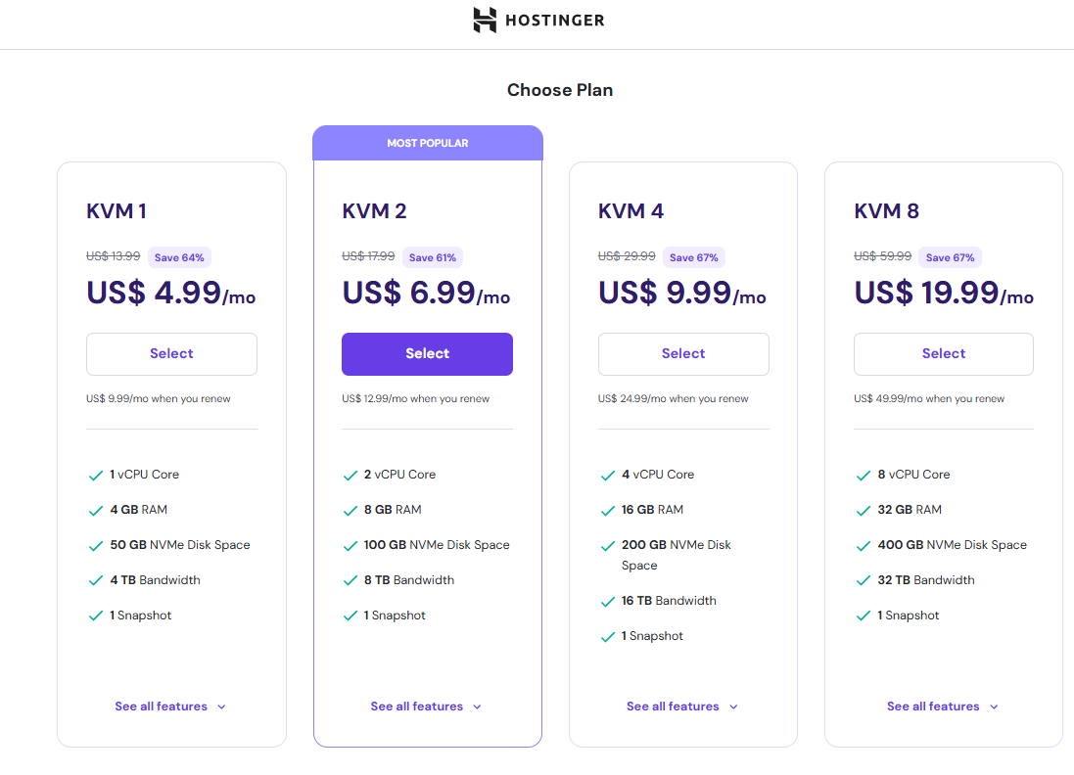Click the KVM 2 plan title
Image resolution: width=1074 pixels, height=775 pixels.
pyautogui.click(x=374, y=210)
